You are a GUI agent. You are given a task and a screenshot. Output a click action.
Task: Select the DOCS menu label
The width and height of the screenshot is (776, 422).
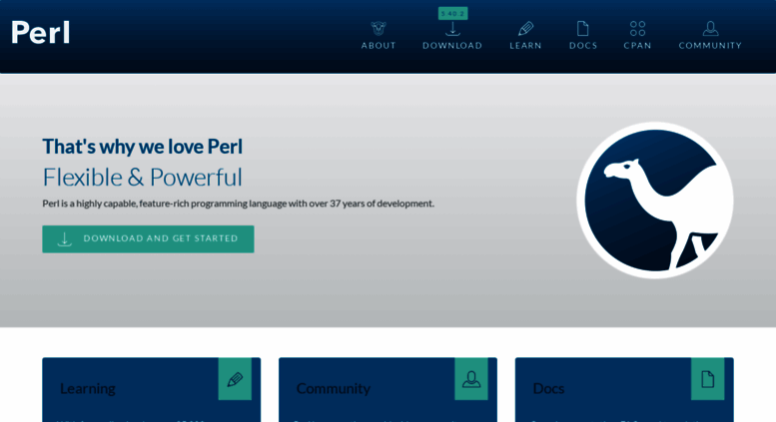point(583,46)
